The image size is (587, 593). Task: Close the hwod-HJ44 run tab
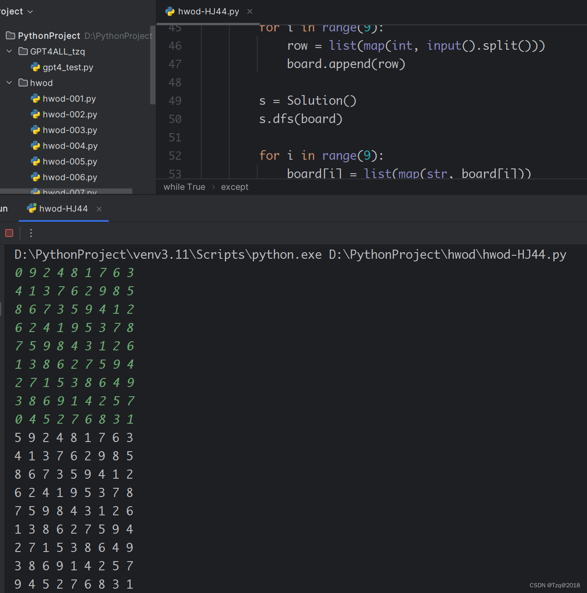(x=99, y=209)
